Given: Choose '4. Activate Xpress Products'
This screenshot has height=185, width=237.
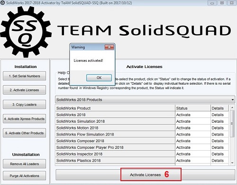Looking at the screenshot, I should [24, 119].
